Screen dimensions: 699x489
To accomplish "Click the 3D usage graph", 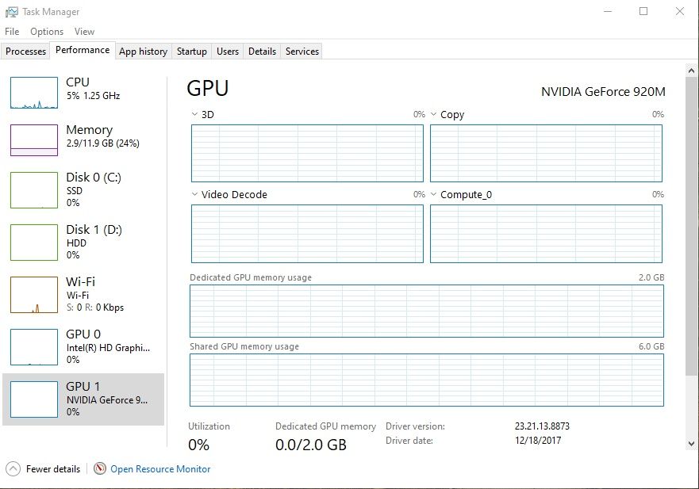I will click(x=307, y=153).
